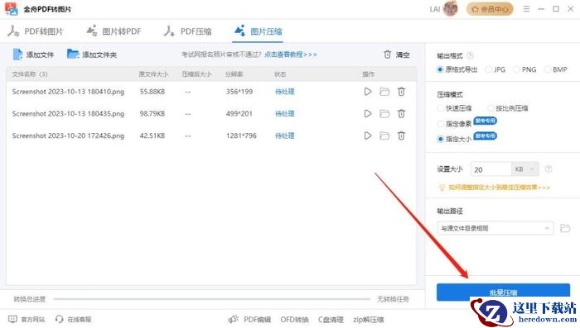Open 官方网站 official website

pos(27,319)
